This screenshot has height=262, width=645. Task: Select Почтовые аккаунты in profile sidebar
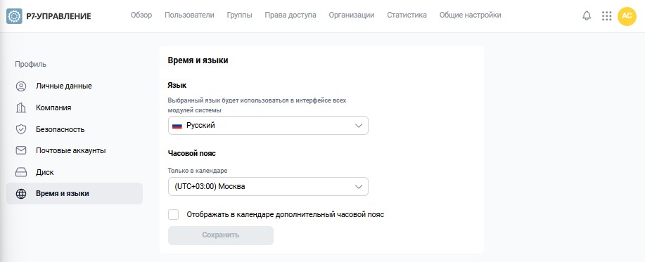(75, 151)
